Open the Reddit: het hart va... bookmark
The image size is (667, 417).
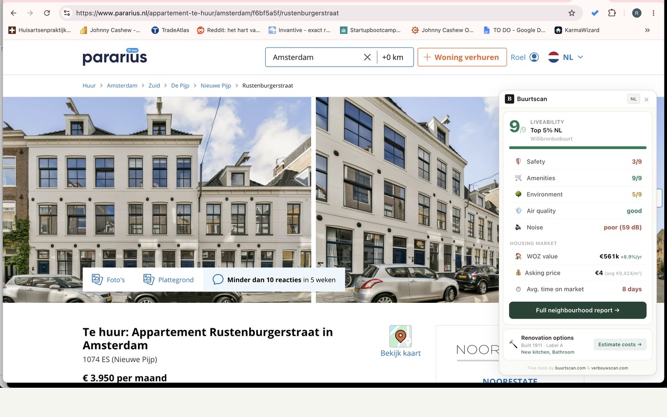click(228, 30)
